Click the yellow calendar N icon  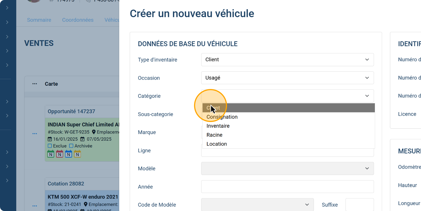[x=77, y=154]
